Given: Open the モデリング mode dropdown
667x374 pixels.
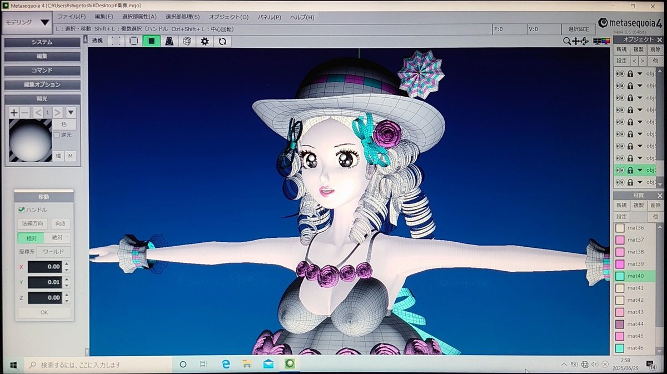Looking at the screenshot, I should [x=27, y=23].
